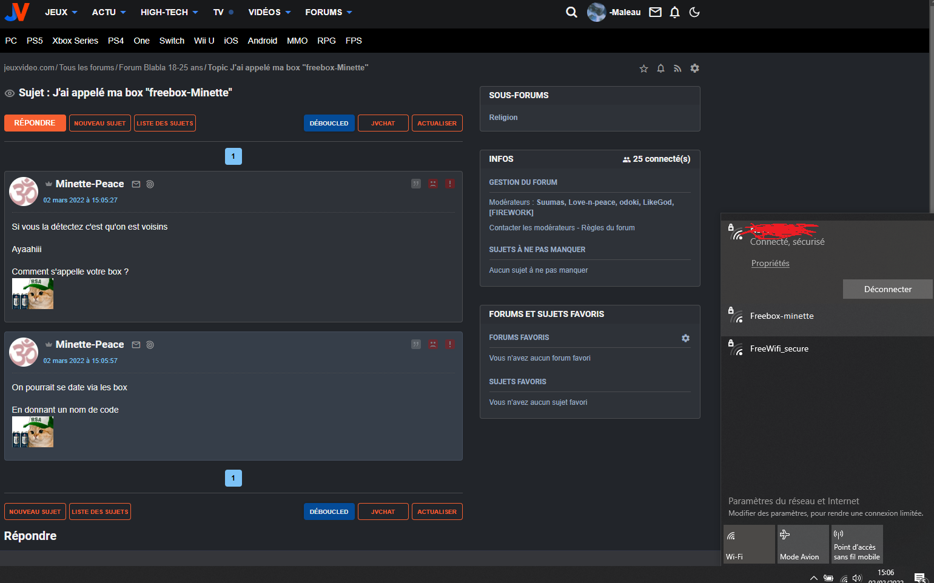Toggle the mobile hotspot tile
The height and width of the screenshot is (583, 934).
(x=856, y=544)
